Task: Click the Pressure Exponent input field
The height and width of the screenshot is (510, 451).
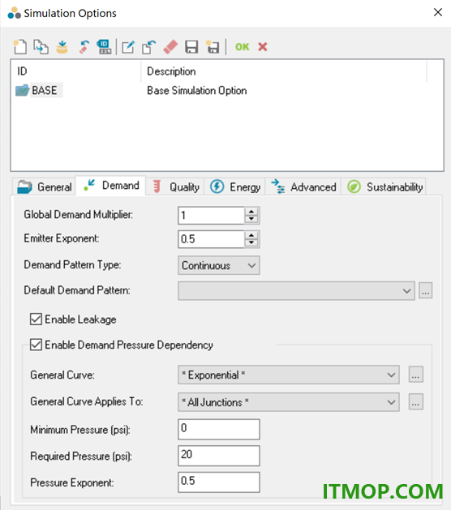Action: coord(219,482)
